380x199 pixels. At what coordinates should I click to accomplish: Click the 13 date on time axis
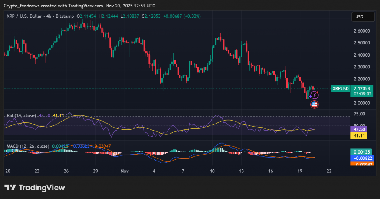tap(242, 172)
